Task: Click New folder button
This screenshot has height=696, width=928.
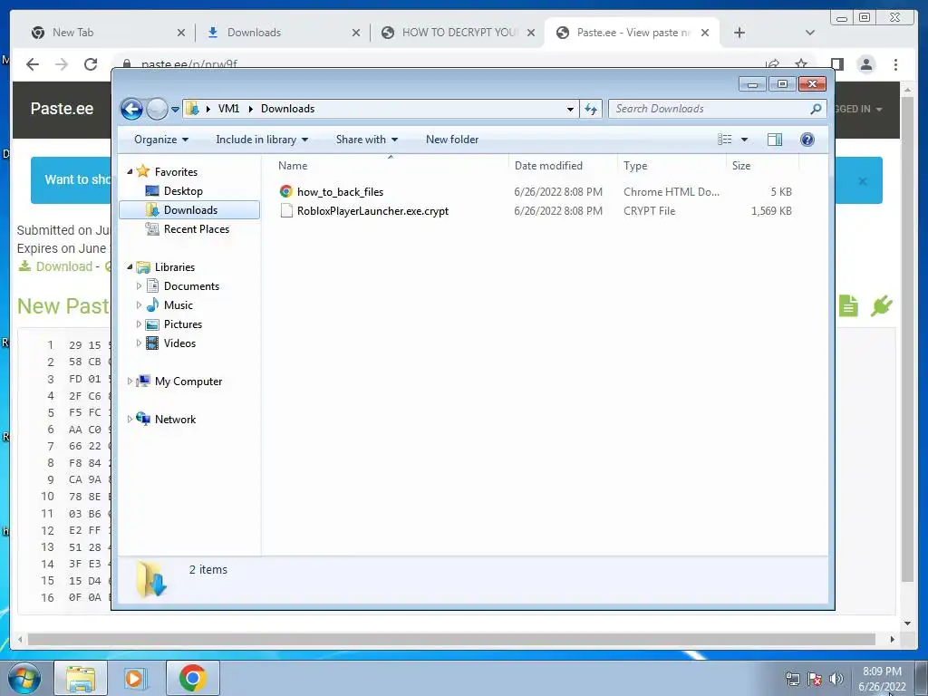Action: click(452, 140)
